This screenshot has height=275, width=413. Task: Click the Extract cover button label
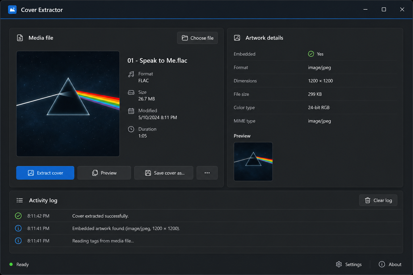coord(50,173)
